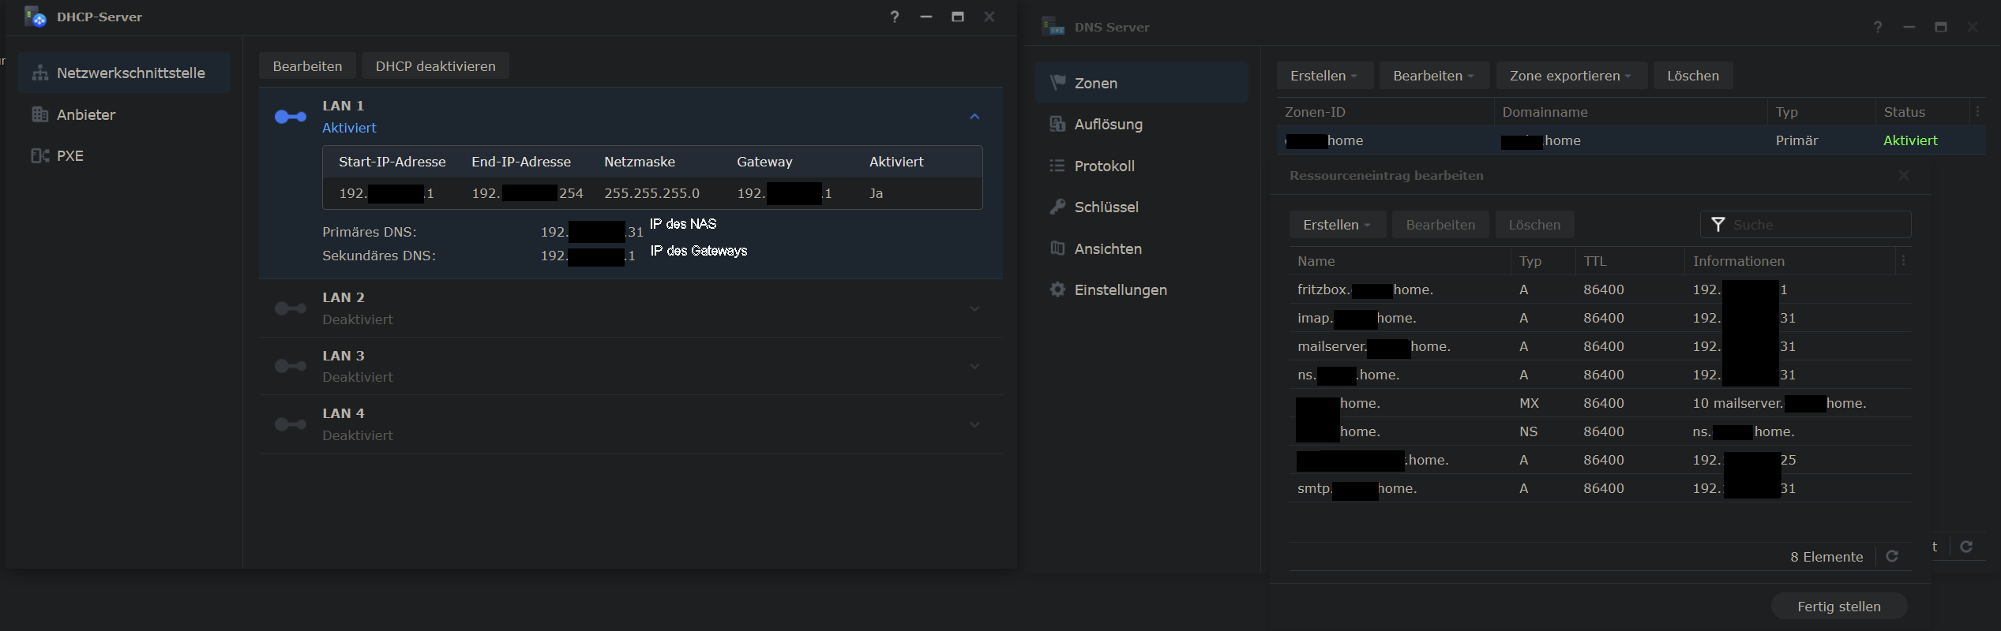Collapse the LAN 1 section
The width and height of the screenshot is (2001, 631).
pyautogui.click(x=974, y=117)
